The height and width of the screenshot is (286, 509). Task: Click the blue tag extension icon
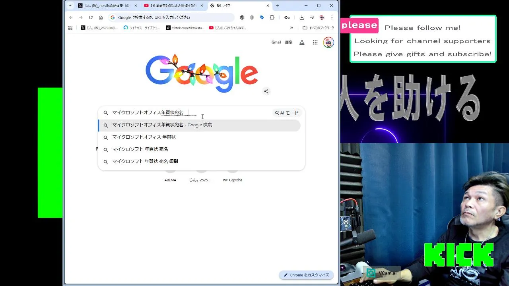pos(262,17)
